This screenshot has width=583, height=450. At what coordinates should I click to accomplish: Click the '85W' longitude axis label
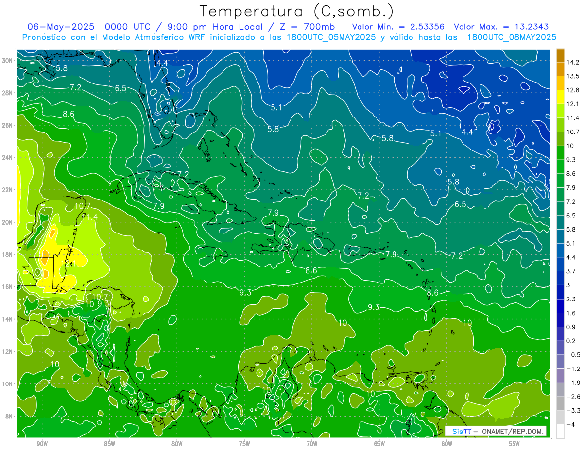tap(109, 444)
